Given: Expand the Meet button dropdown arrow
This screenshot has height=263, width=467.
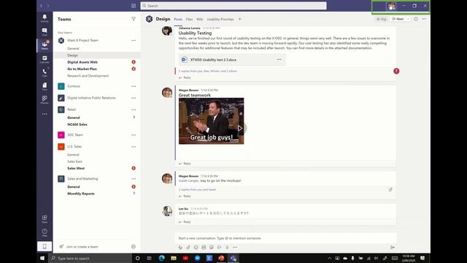Looking at the screenshot, I should pos(408,19).
